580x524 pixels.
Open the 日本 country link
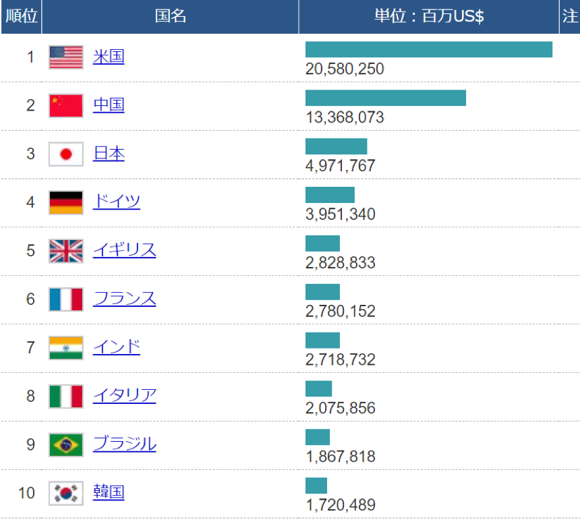click(109, 154)
